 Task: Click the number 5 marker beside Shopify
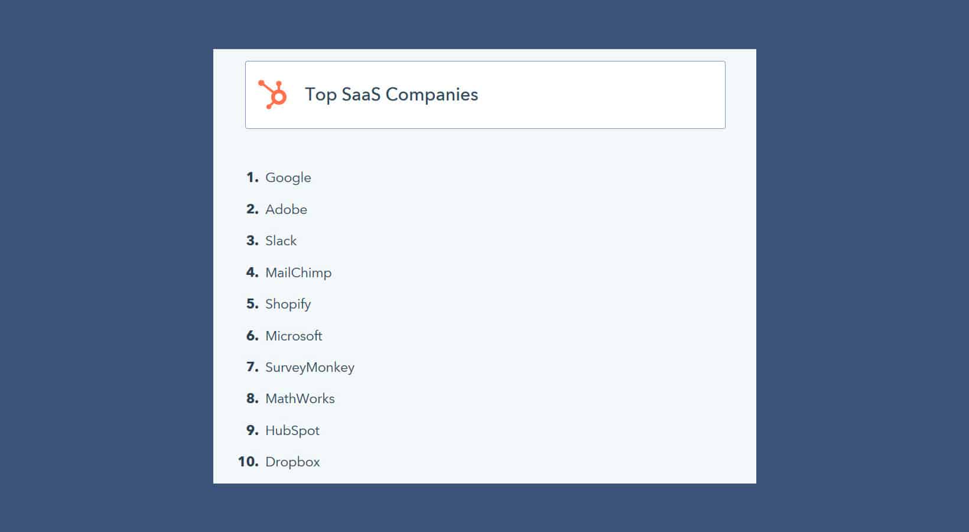pyautogui.click(x=252, y=304)
